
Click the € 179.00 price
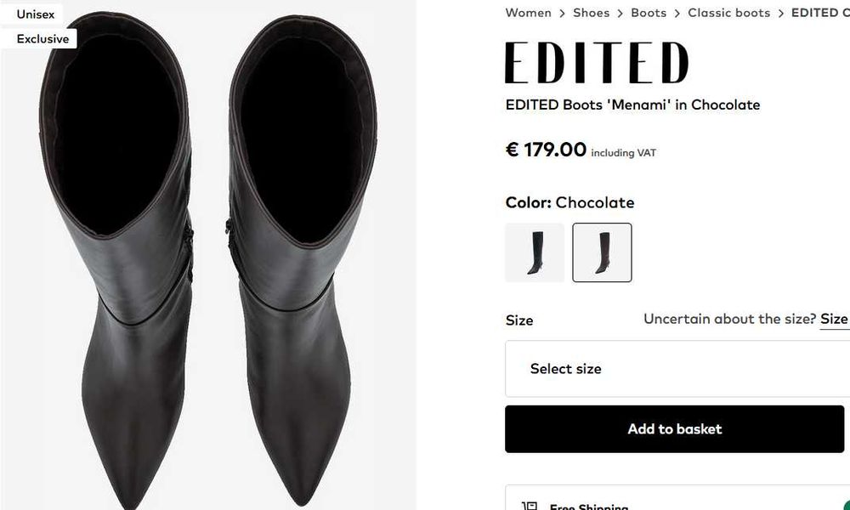546,150
